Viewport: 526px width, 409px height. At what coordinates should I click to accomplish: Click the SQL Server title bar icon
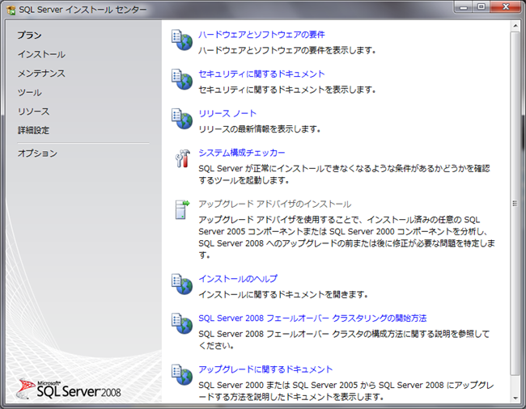(x=11, y=10)
